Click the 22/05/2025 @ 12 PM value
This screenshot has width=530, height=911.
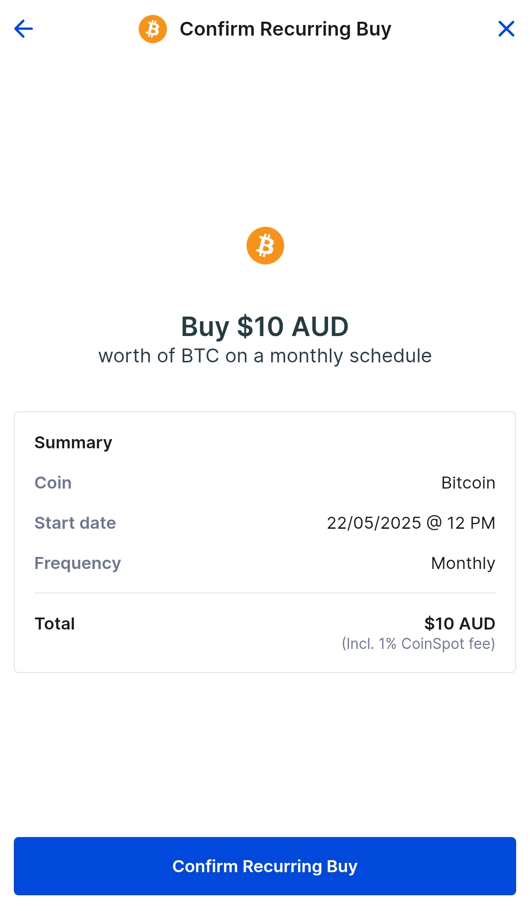pos(411,523)
